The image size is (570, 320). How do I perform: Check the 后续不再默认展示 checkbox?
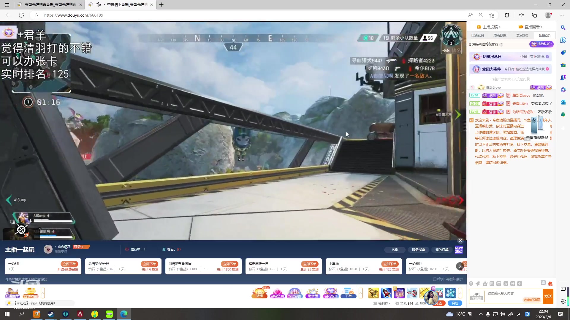(x=435, y=279)
